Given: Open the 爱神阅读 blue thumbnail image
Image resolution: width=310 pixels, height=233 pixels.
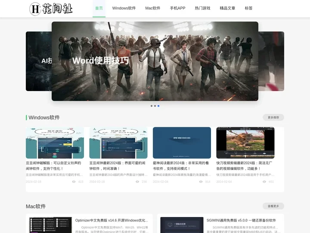Looking at the screenshot, I should (182, 143).
